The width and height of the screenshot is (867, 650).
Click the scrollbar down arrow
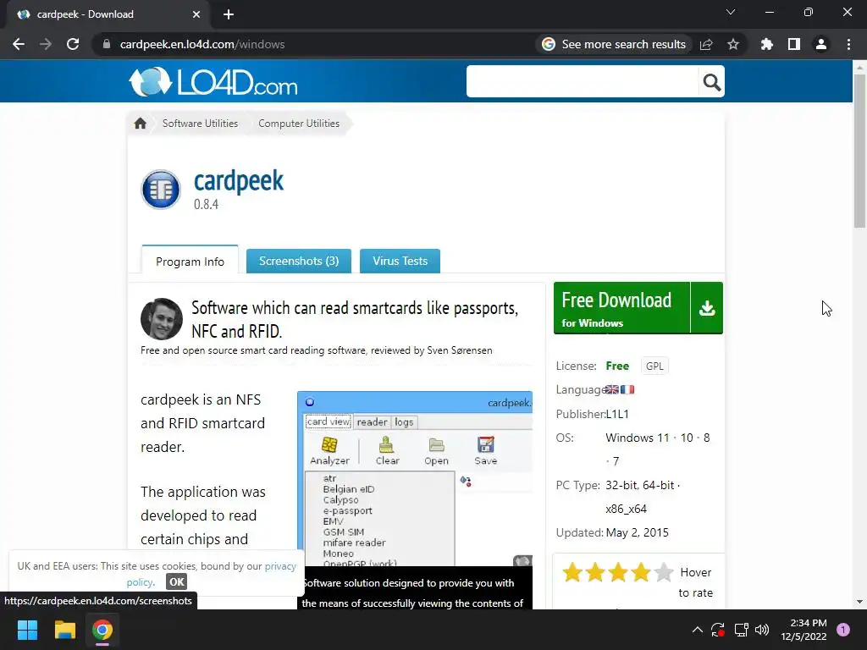(x=859, y=602)
